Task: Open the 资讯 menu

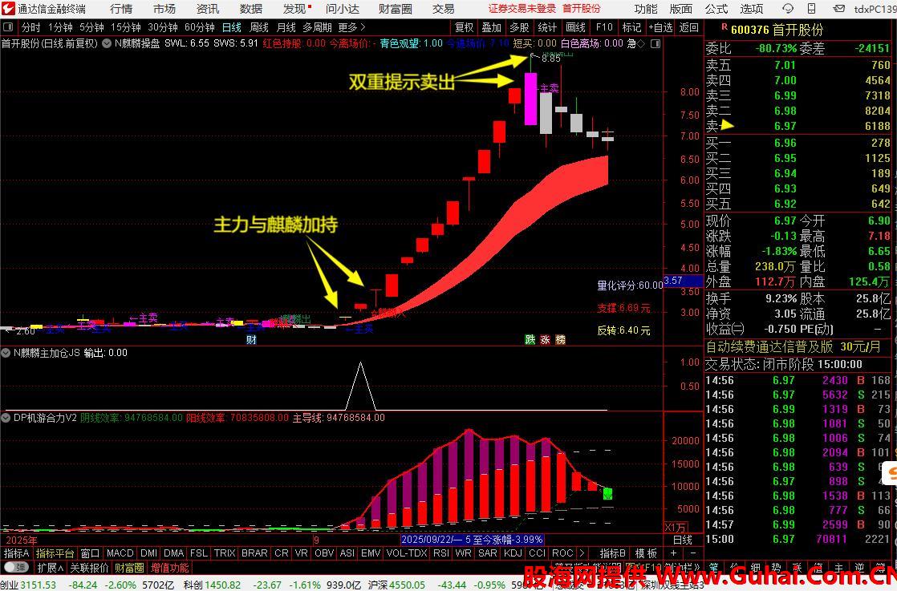Action: [x=208, y=9]
